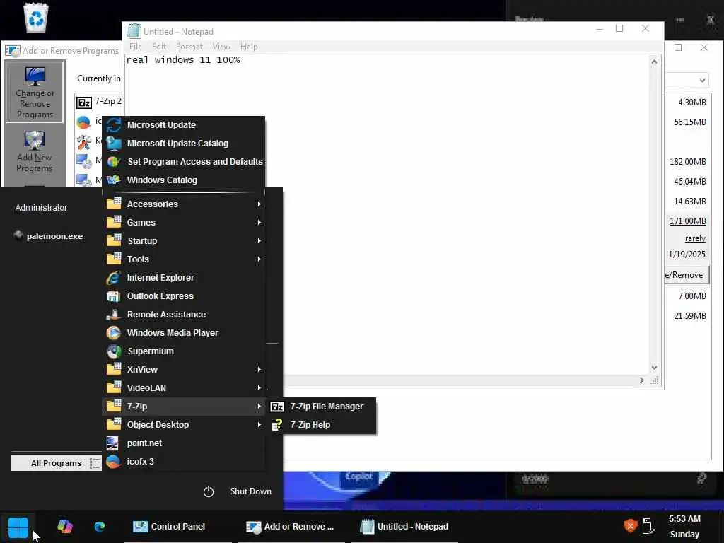
Task: Click the 'rarely' usage link
Action: (695, 238)
